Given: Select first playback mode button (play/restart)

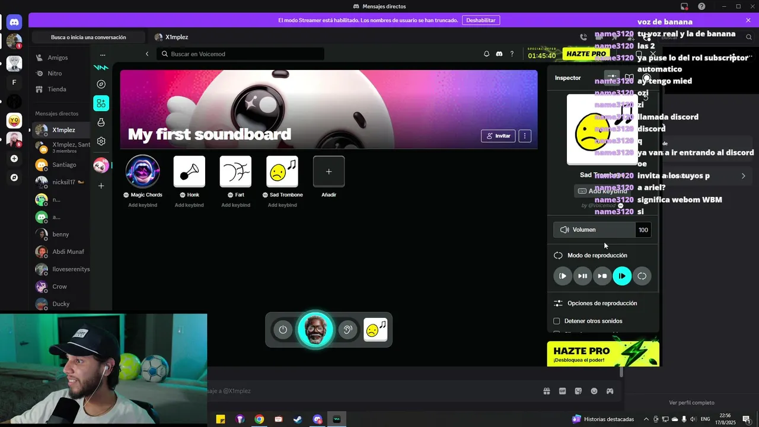Looking at the screenshot, I should pos(563,276).
